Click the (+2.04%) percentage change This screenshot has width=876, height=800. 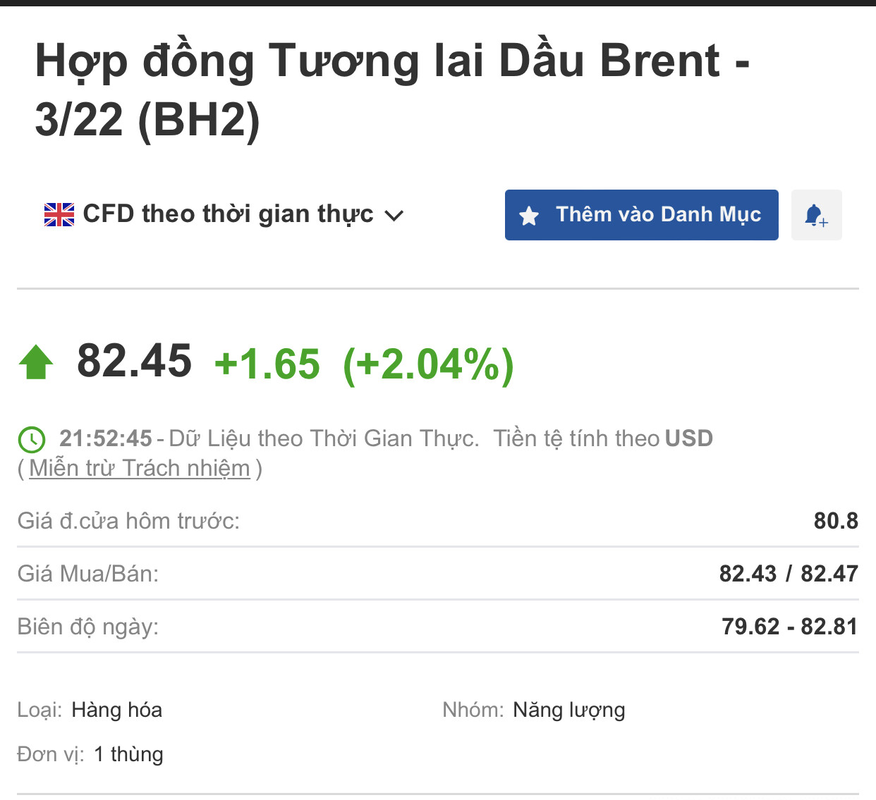tap(428, 364)
